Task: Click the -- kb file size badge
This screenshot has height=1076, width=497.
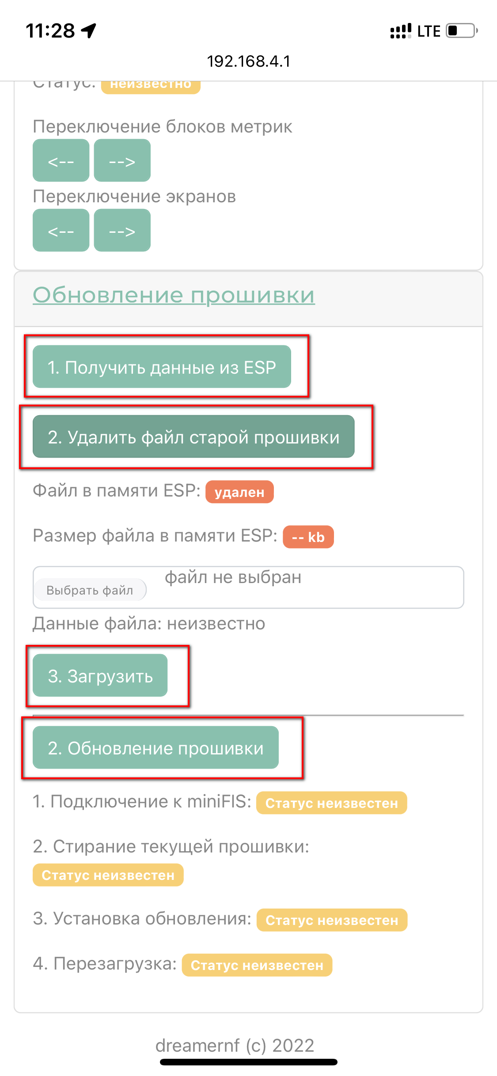Action: pyautogui.click(x=308, y=537)
